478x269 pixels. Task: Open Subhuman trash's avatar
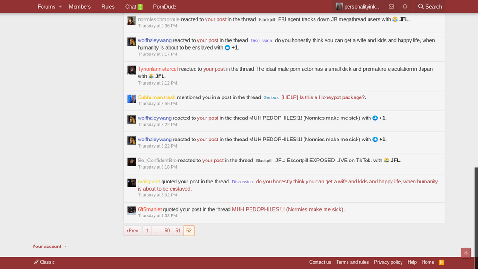(x=131, y=99)
